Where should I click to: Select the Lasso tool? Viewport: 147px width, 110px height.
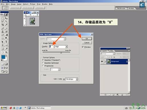3,22
